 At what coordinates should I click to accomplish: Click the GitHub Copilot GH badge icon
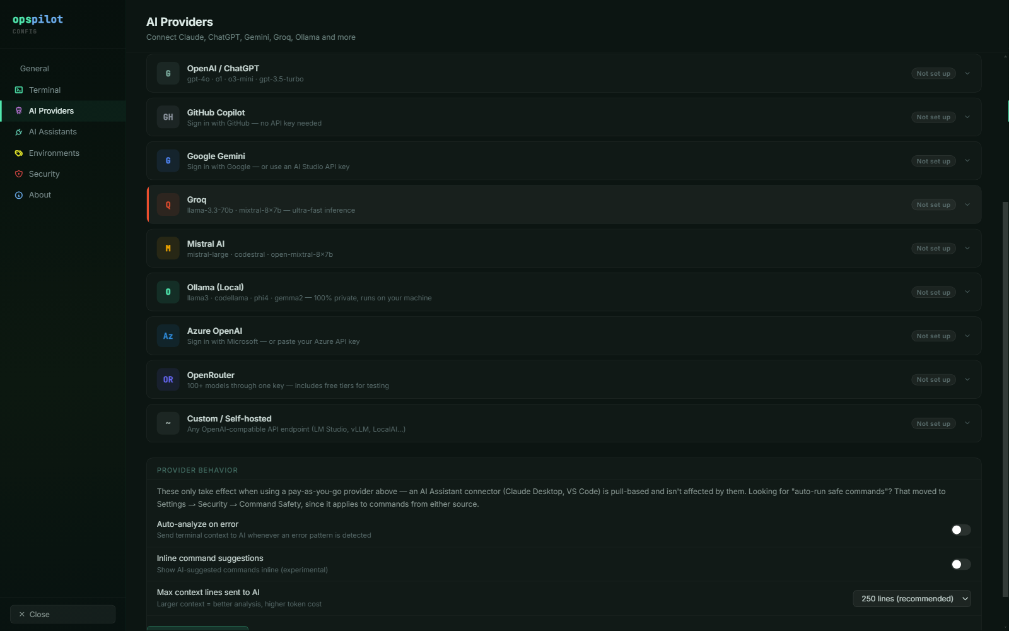click(x=168, y=117)
